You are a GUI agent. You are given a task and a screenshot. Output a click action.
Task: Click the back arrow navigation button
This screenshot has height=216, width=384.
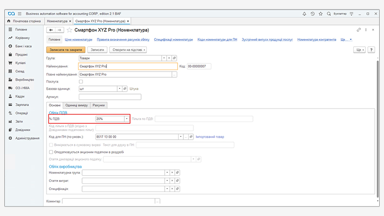click(x=51, y=30)
